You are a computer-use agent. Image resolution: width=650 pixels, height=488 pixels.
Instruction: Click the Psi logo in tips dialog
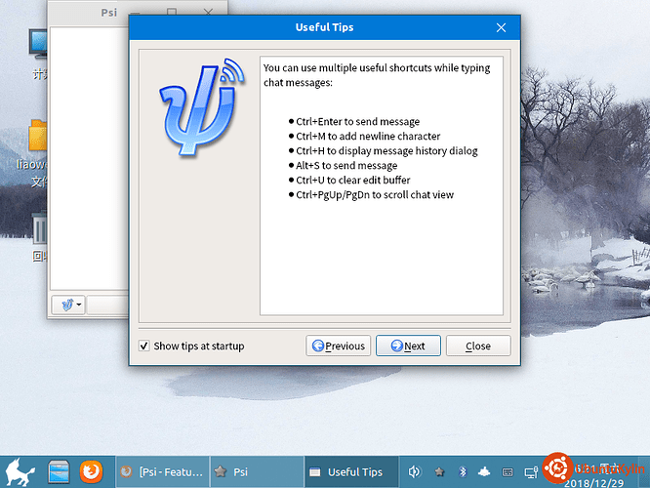[x=202, y=107]
